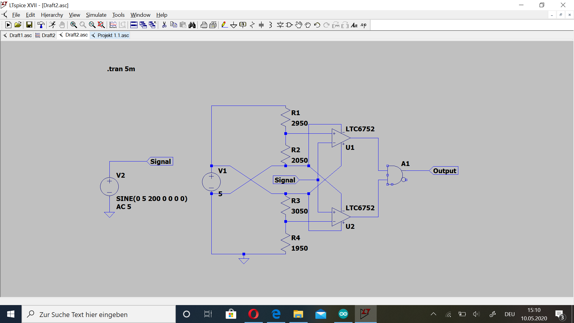The width and height of the screenshot is (574, 323).
Task: Click the Pan magnifier icon
Action: [x=83, y=25]
